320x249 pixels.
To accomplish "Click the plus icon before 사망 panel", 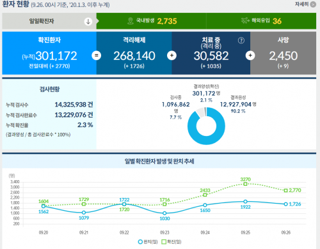I will pos(250,56).
